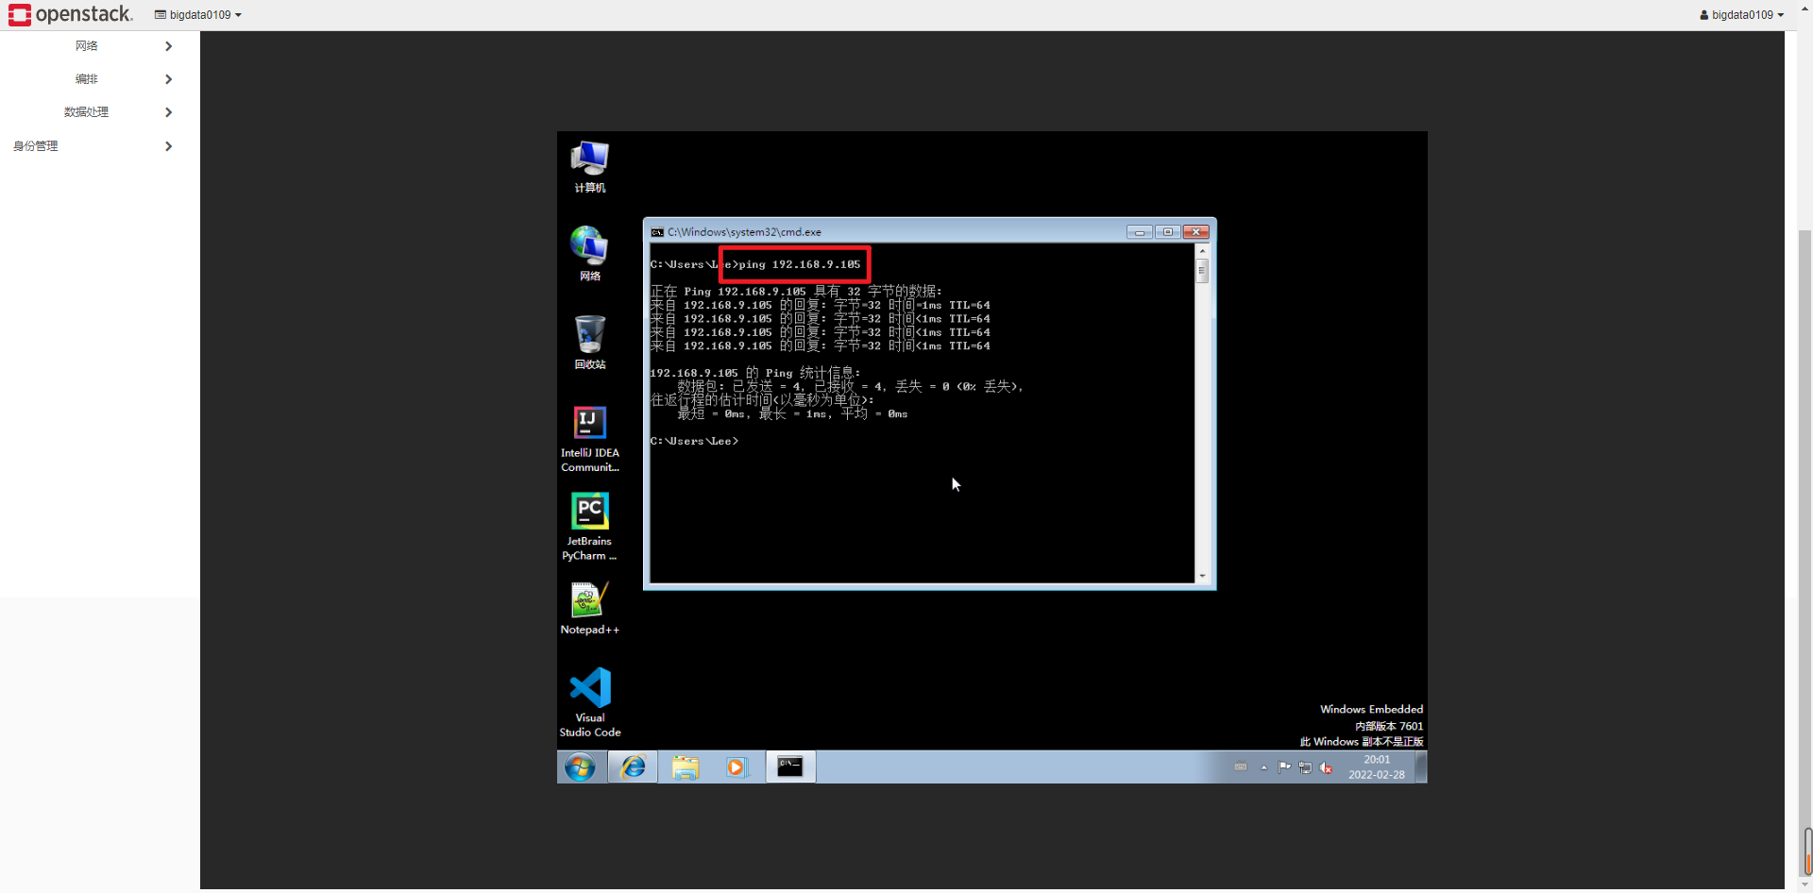Viewport: 1813px width, 893px height.
Task: Click the muted volume tray icon
Action: tap(1326, 767)
